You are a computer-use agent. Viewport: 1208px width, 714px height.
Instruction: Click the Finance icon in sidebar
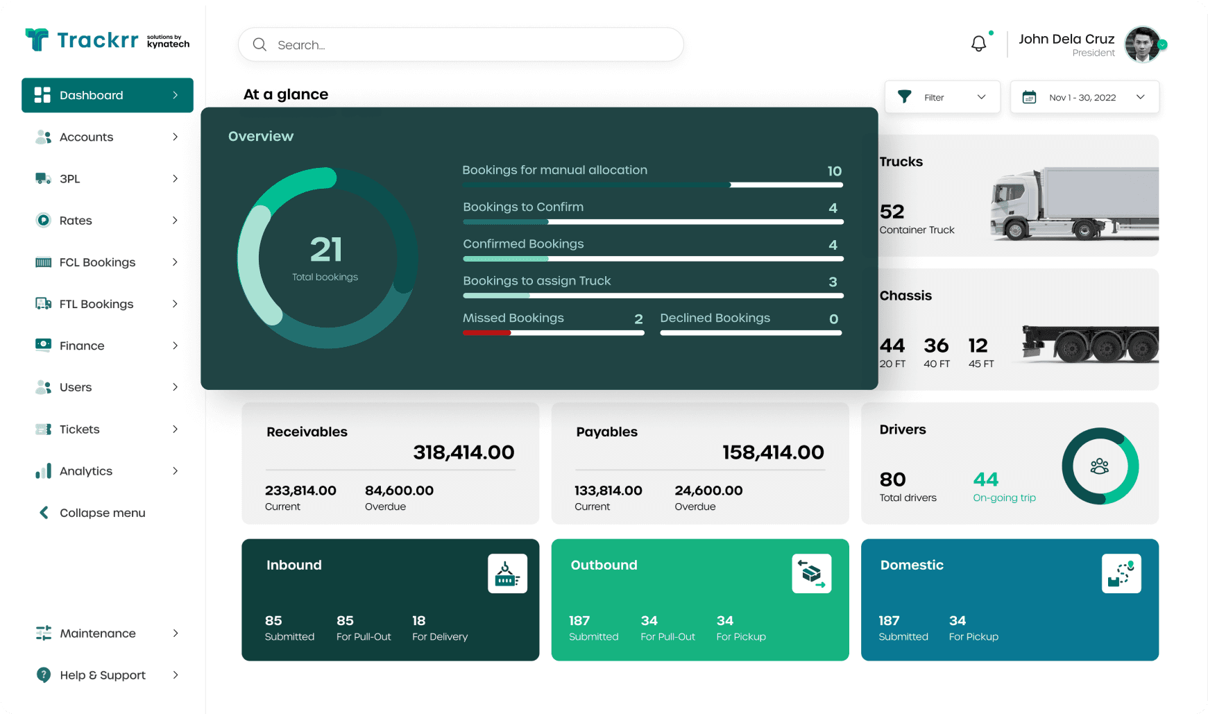pyautogui.click(x=44, y=346)
